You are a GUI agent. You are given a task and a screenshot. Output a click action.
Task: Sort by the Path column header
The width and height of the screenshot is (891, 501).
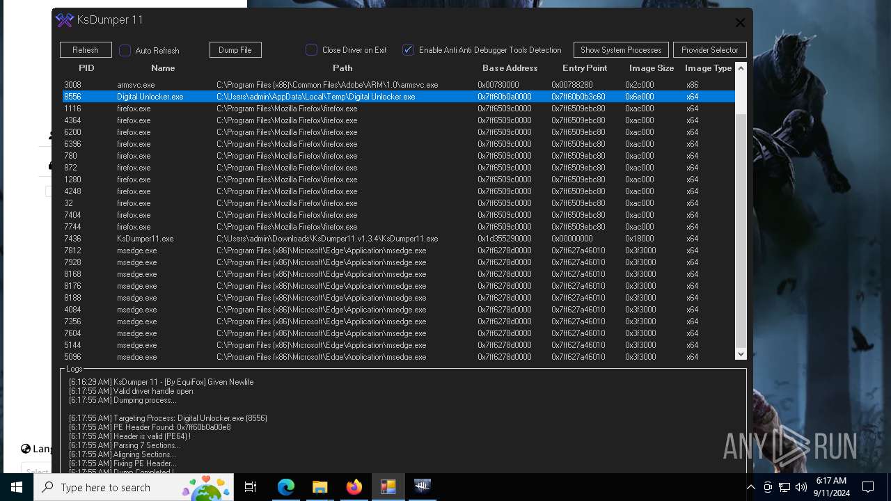[342, 68]
